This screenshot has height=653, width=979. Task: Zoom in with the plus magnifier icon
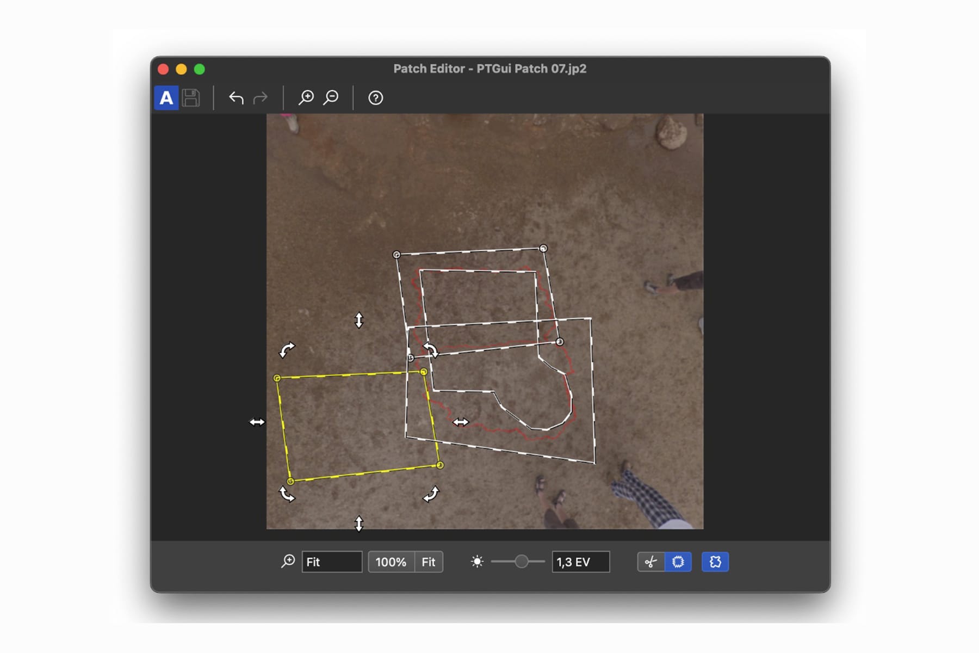click(x=306, y=98)
